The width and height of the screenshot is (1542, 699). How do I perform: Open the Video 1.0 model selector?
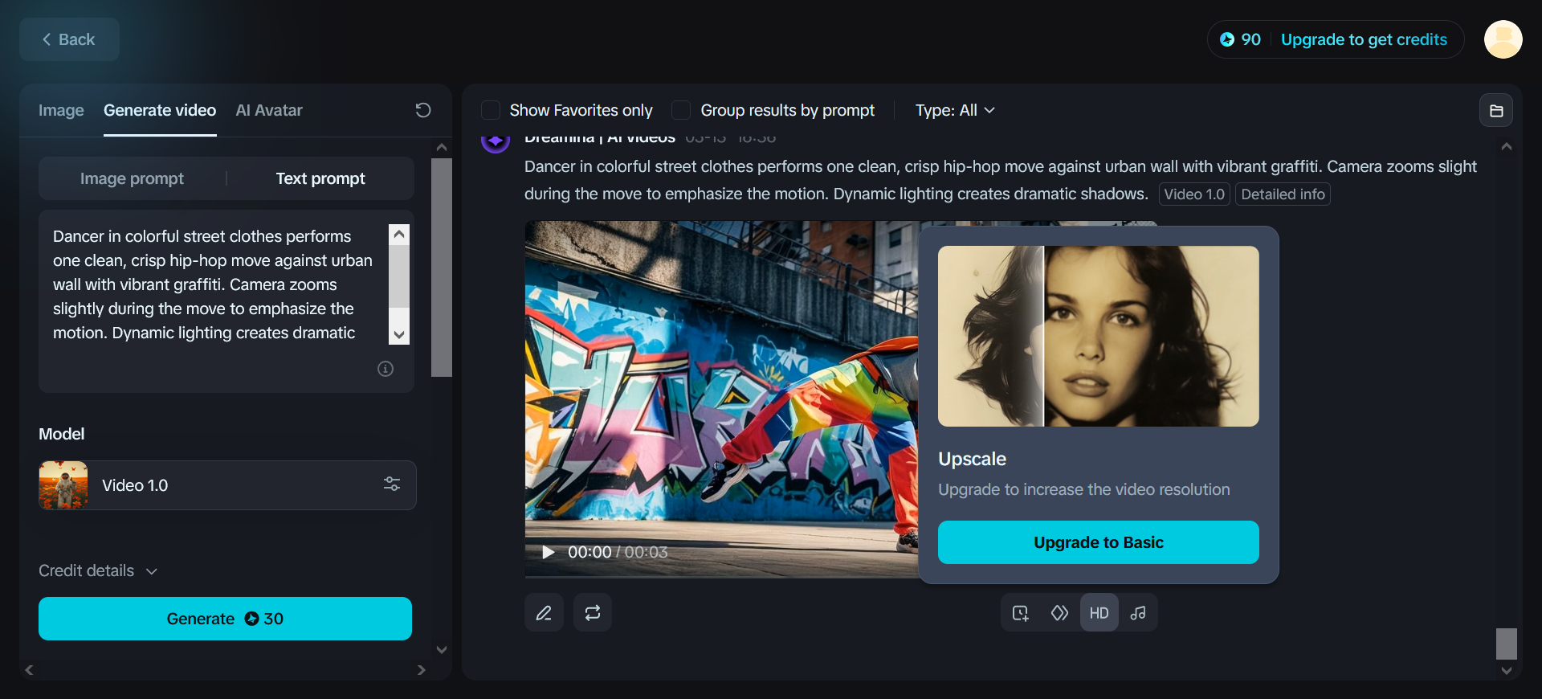click(227, 485)
